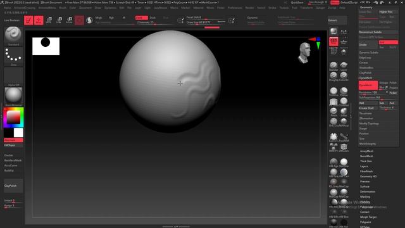Click the Create Shell button
405x228 pixels.
click(x=368, y=108)
